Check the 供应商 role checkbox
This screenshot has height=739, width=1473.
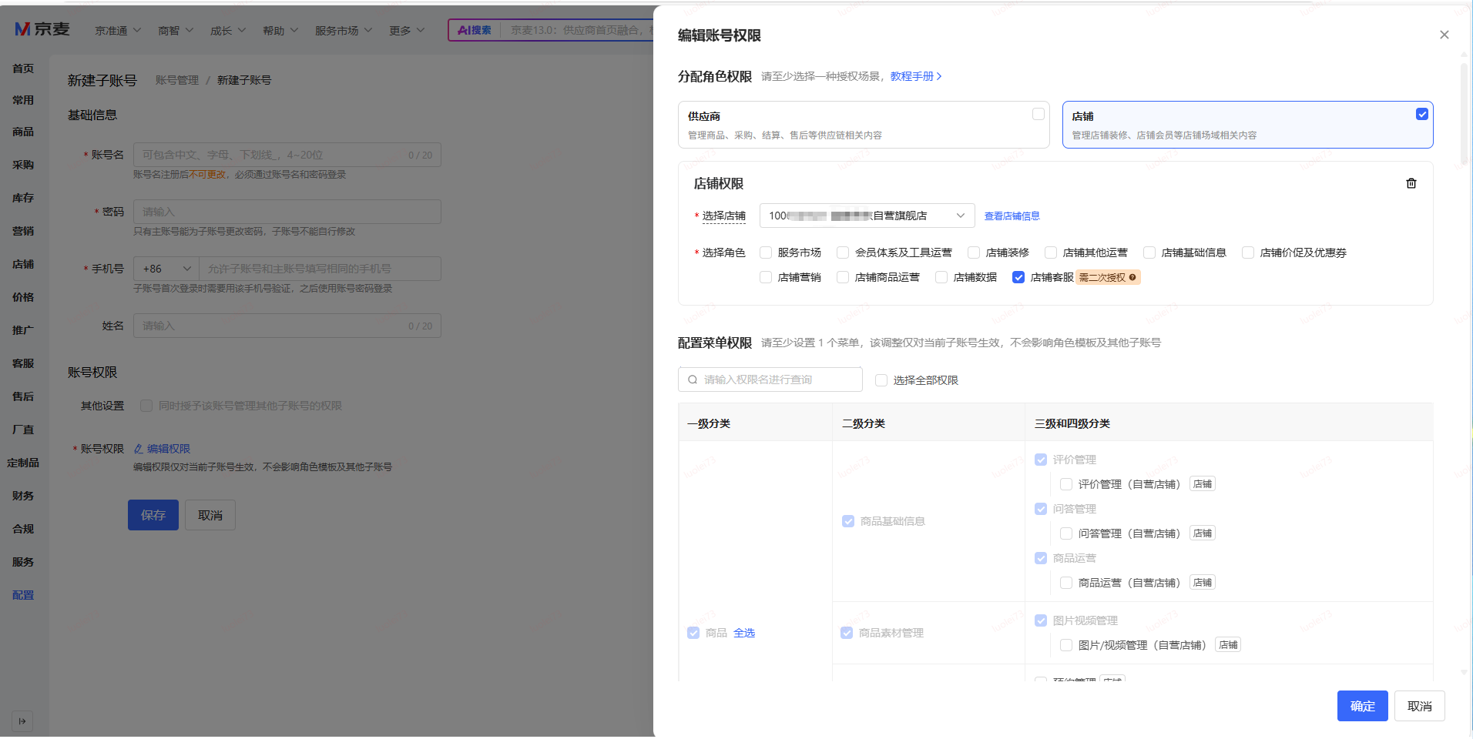(x=1038, y=114)
